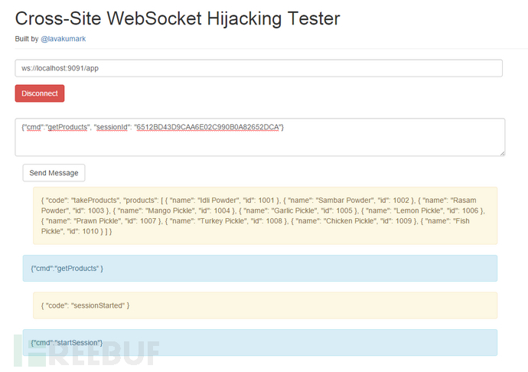
Task: Click the ws://localhost:9091/app URL field
Action: pos(259,68)
